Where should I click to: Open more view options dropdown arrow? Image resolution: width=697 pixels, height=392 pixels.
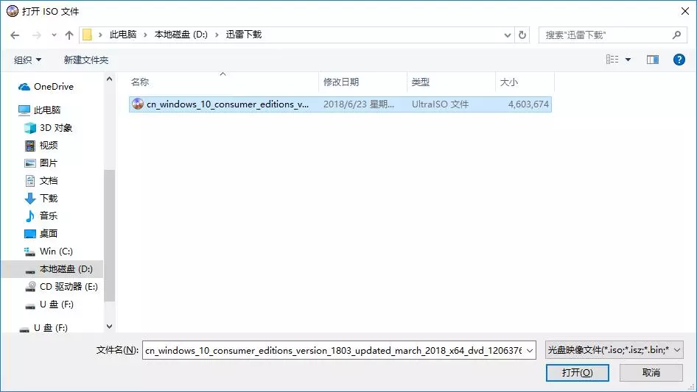tap(628, 60)
